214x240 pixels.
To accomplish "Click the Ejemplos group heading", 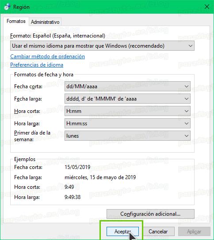I will (25, 159).
